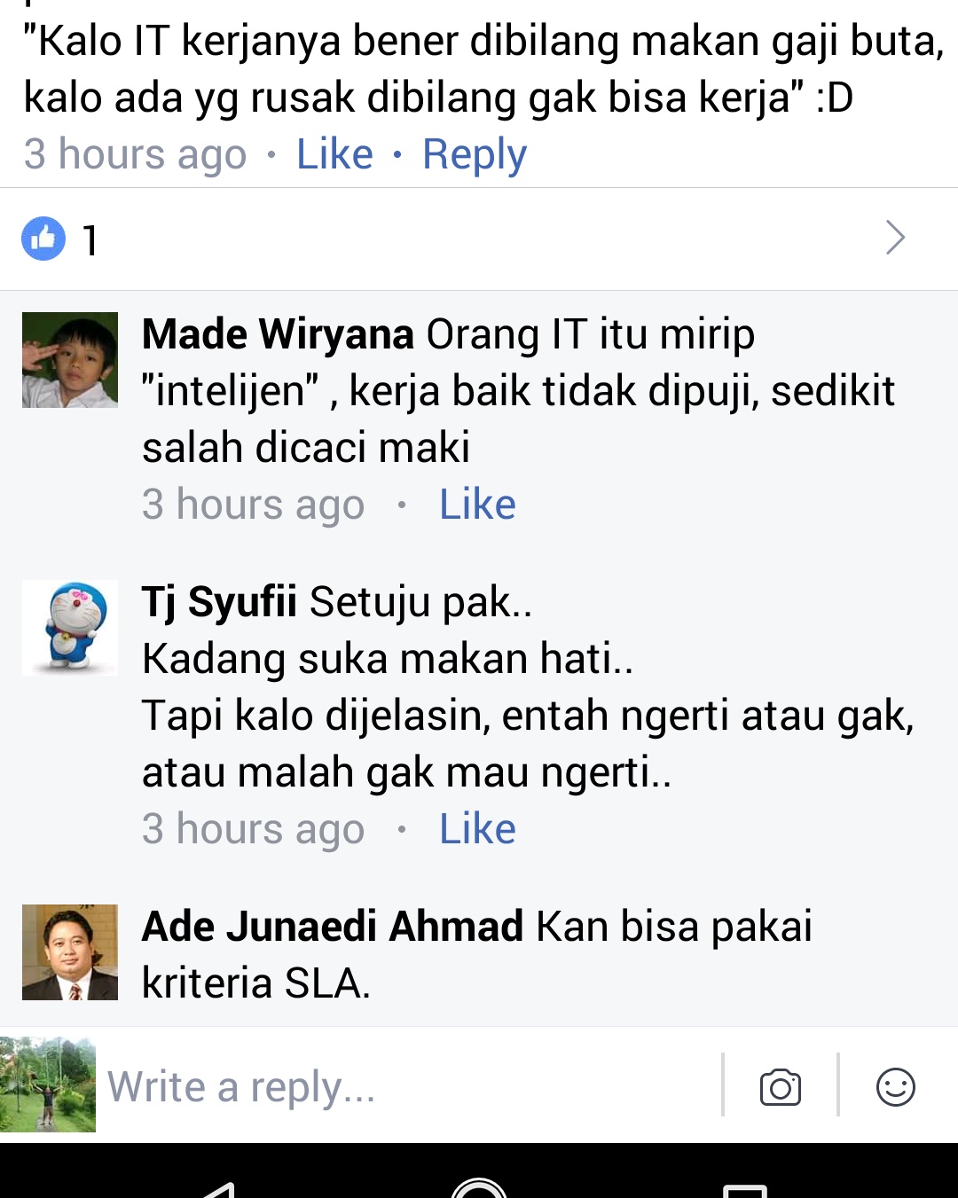Open camera icon to attach photo
Image resolution: width=958 pixels, height=1198 pixels.
781,1087
